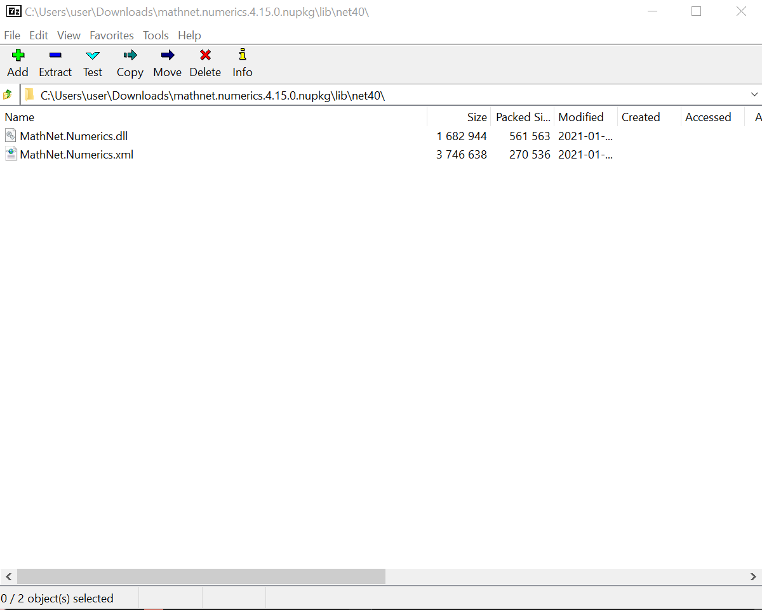762x610 pixels.
Task: Open the Favorites menu
Action: [x=112, y=36]
